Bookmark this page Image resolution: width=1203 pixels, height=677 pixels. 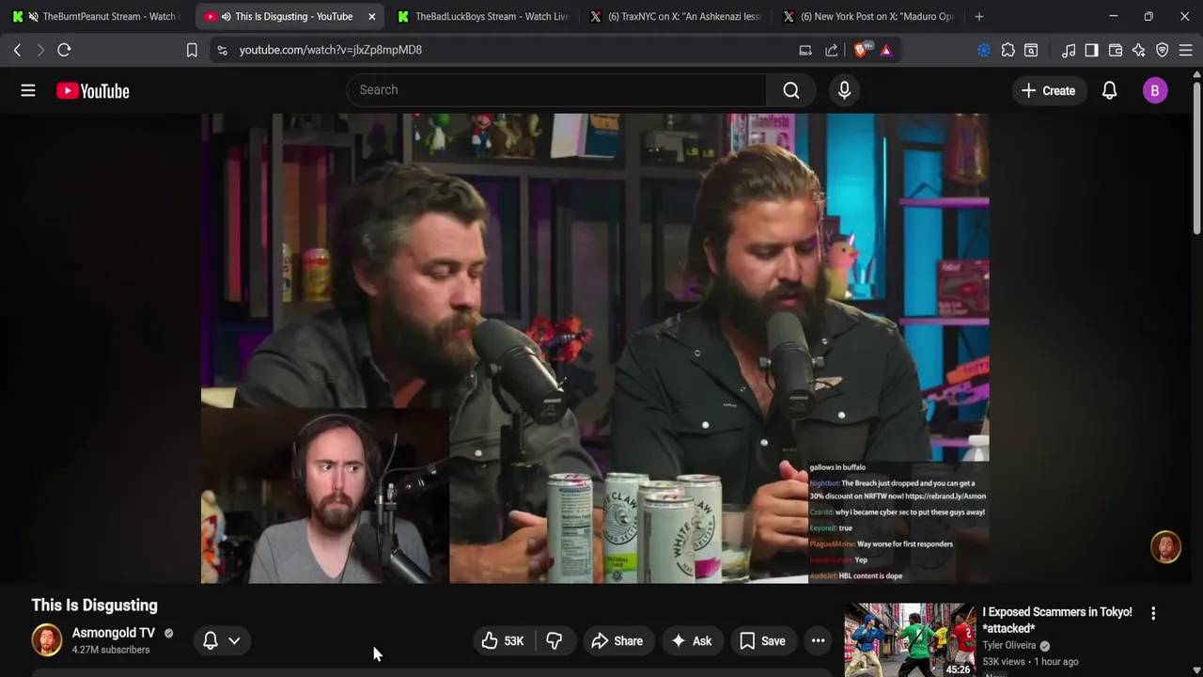192,50
